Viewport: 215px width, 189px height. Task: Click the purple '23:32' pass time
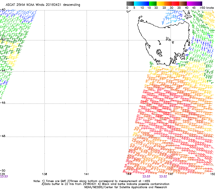click(163, 176)
